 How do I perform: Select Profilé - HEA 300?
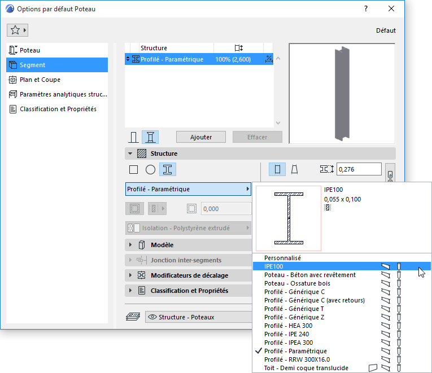tap(342, 326)
